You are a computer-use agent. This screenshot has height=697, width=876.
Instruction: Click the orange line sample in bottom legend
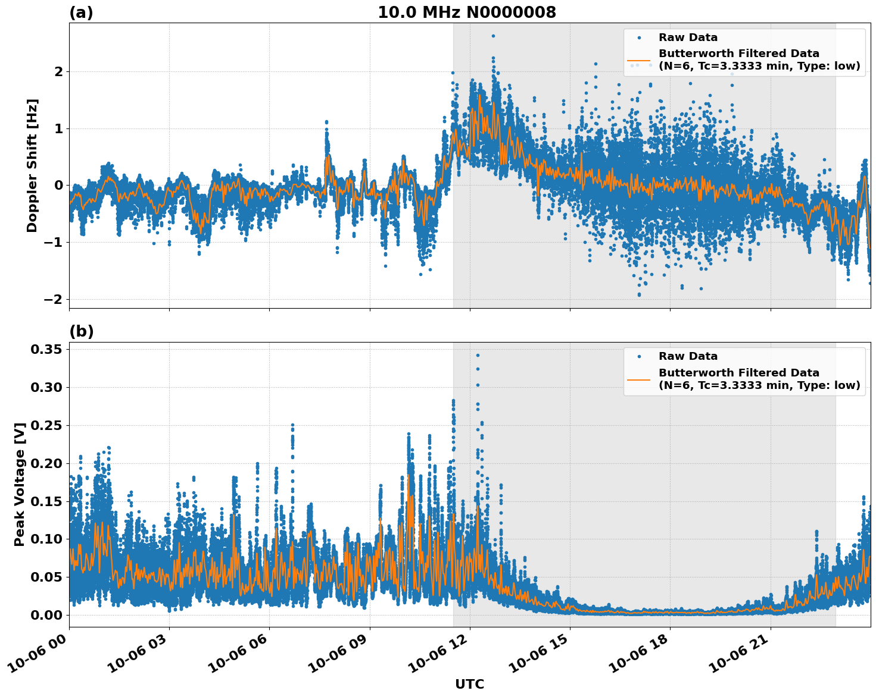point(639,379)
